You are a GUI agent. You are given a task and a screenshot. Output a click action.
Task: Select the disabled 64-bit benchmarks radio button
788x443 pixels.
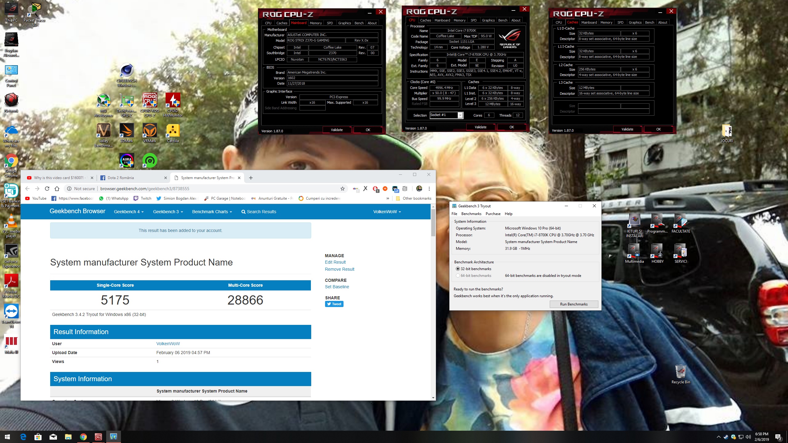(x=458, y=276)
